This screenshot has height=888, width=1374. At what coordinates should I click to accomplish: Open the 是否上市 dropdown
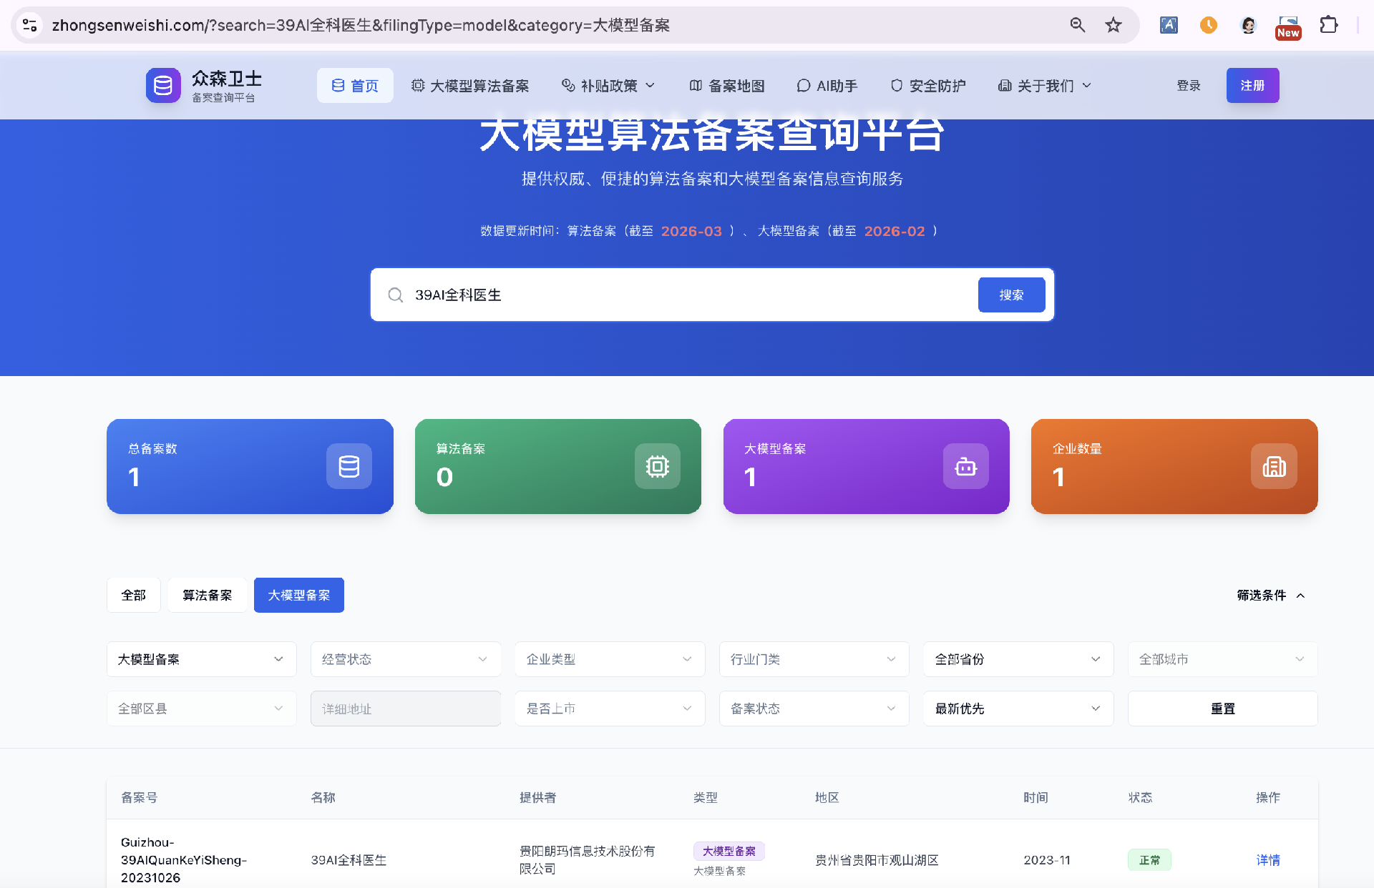pyautogui.click(x=610, y=709)
